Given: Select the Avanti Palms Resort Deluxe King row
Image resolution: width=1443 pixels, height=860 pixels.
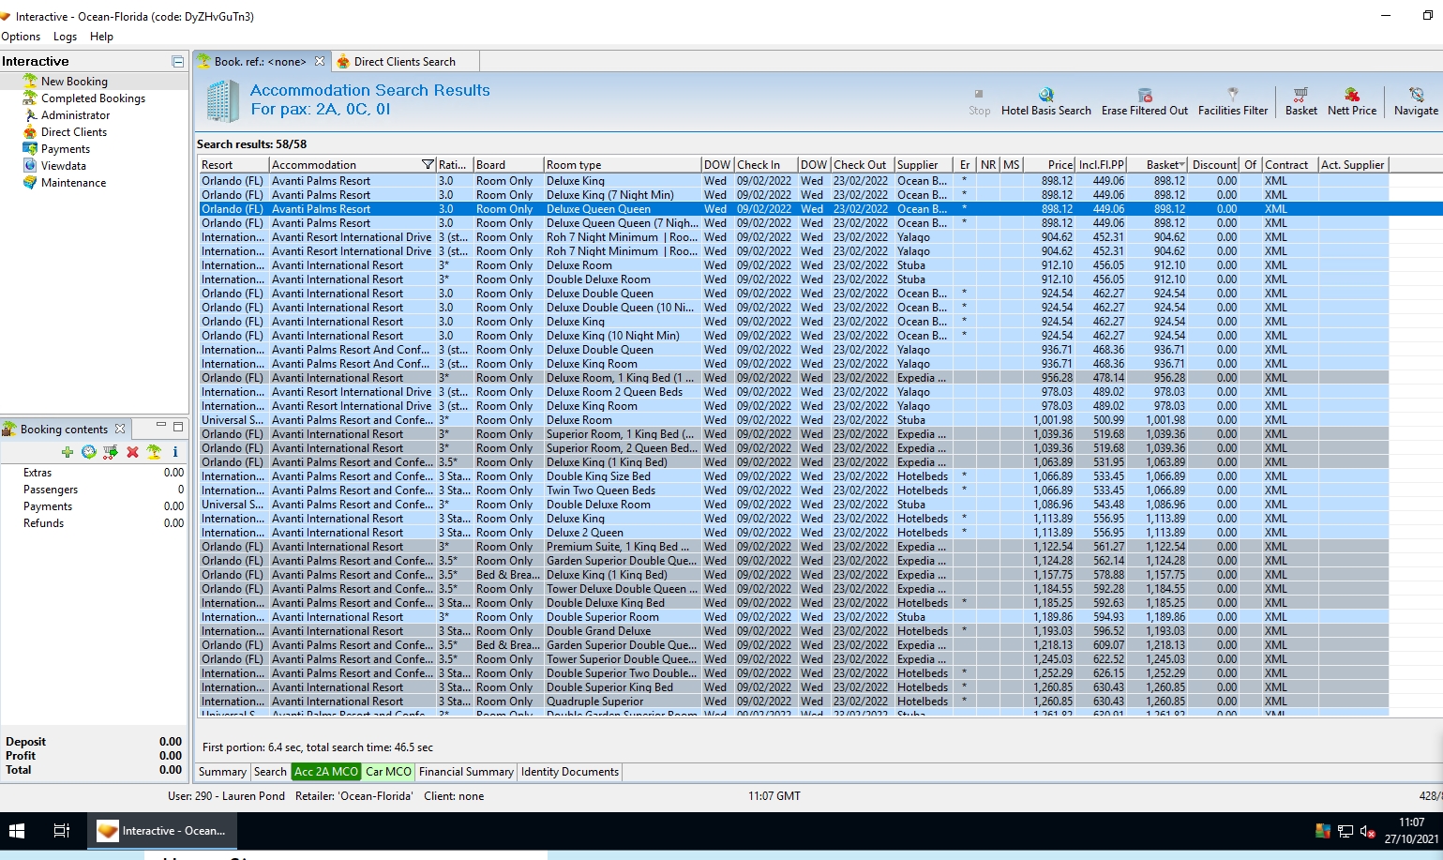Looking at the screenshot, I should 793,181.
